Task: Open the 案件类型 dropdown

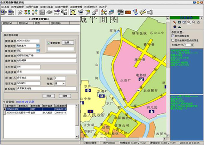Action: (x=38, y=51)
